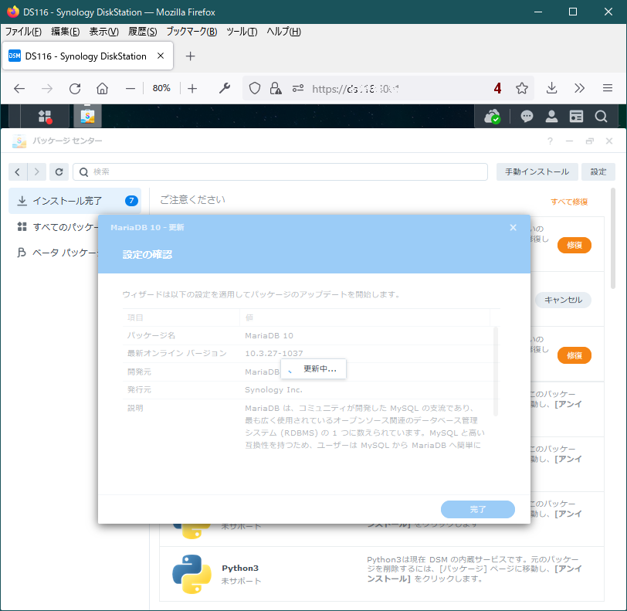Open the DSM user options icon
Image resolution: width=627 pixels, height=611 pixels.
pos(551,117)
